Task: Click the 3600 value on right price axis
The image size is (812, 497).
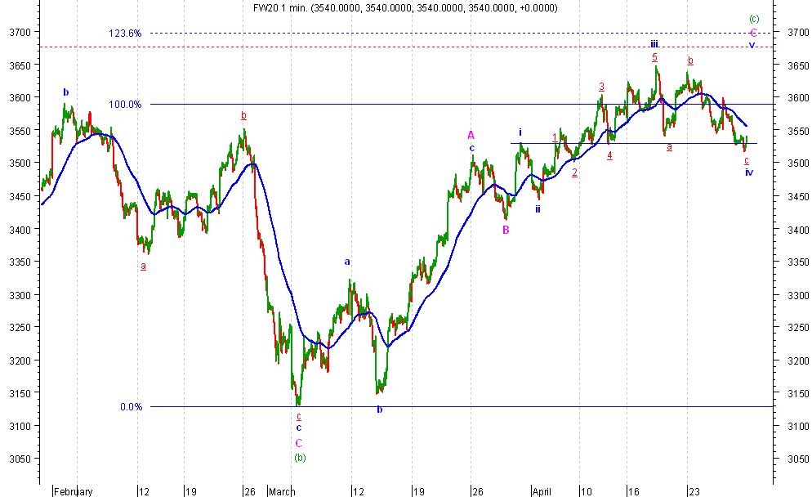Action: pyautogui.click(x=798, y=97)
